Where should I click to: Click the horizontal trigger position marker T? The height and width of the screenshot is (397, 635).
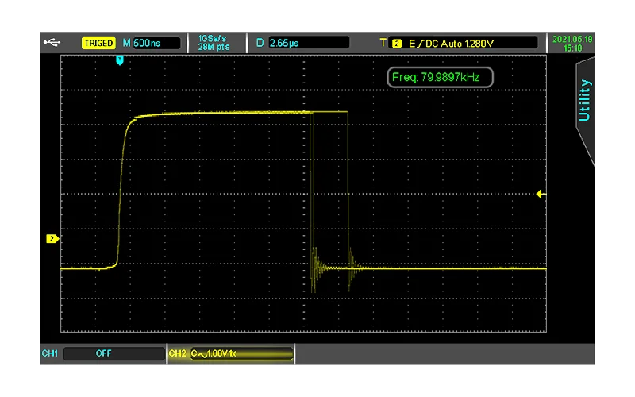(120, 60)
